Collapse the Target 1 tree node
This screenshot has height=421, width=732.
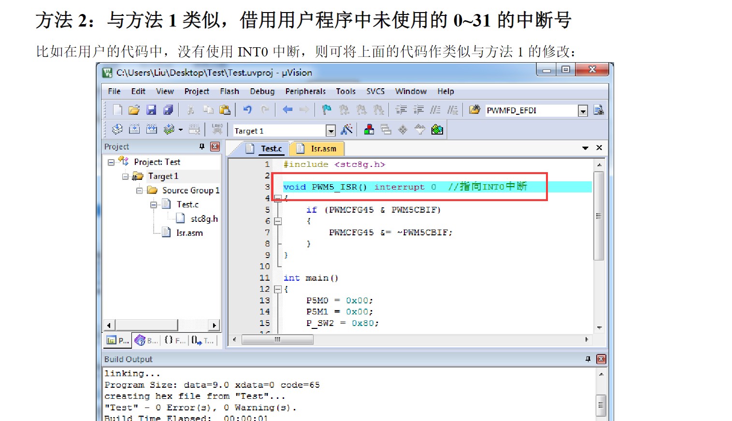pyautogui.click(x=125, y=177)
